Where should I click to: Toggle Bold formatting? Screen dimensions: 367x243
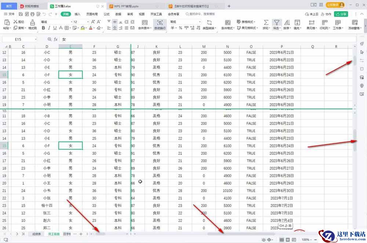pyautogui.click(x=43, y=28)
